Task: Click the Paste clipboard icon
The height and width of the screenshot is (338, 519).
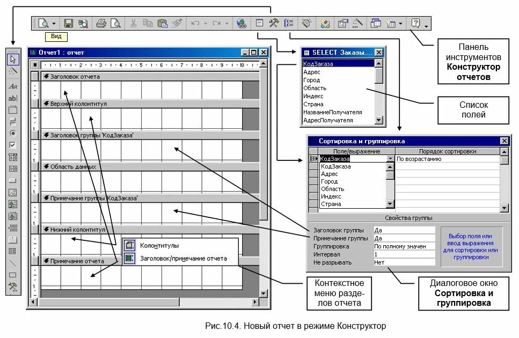Action: [162, 24]
